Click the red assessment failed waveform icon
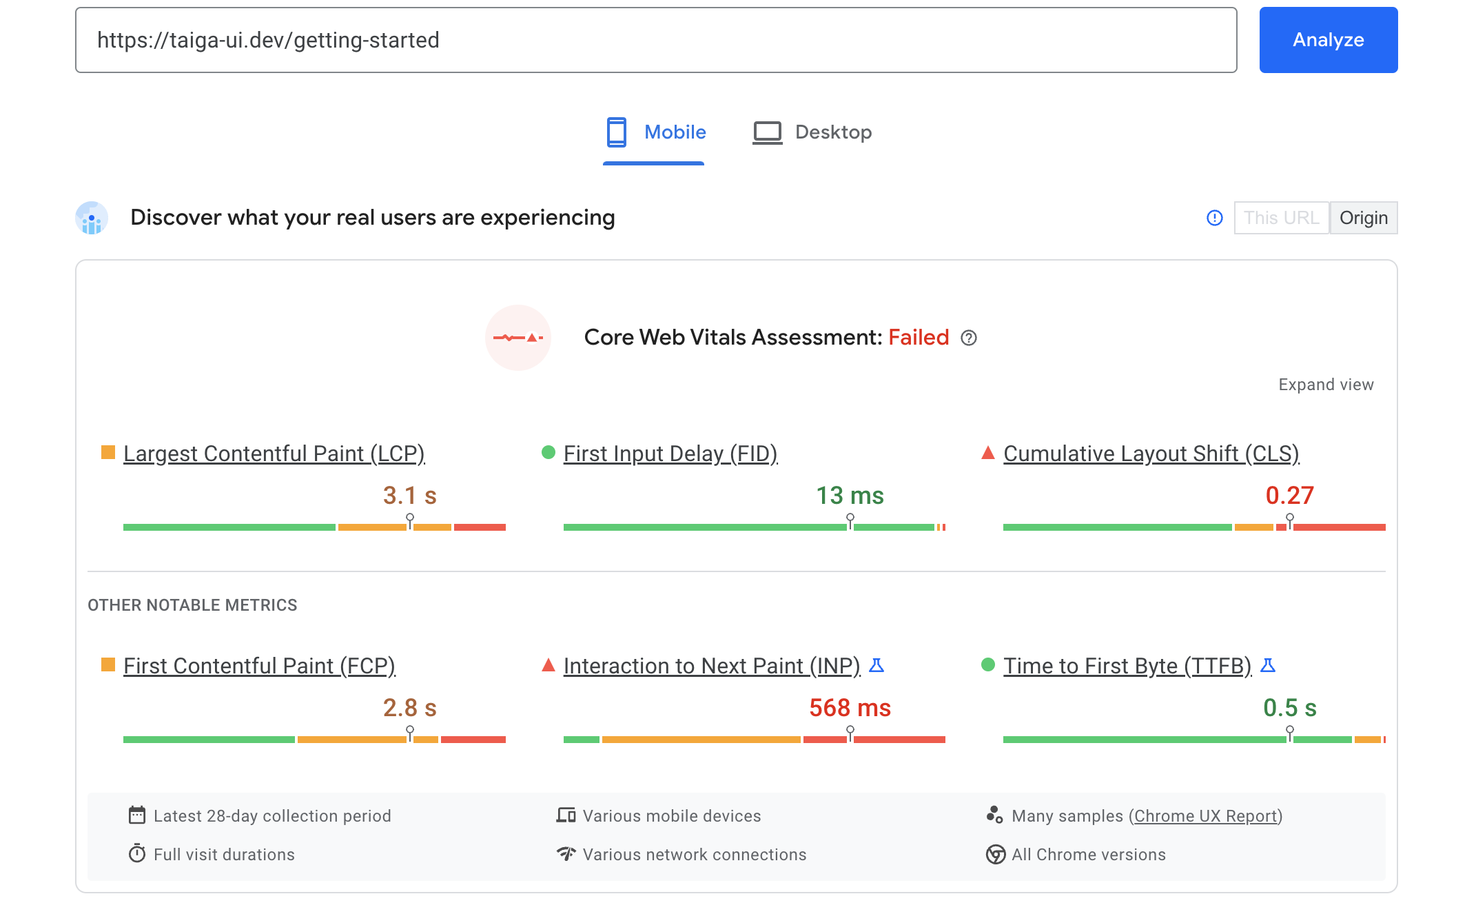The image size is (1476, 914). (518, 338)
